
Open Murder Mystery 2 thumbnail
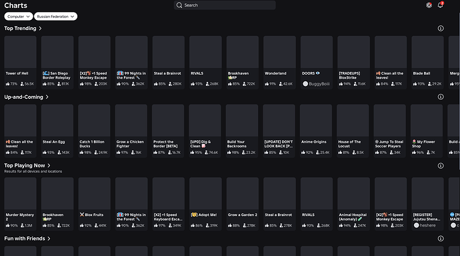20,193
